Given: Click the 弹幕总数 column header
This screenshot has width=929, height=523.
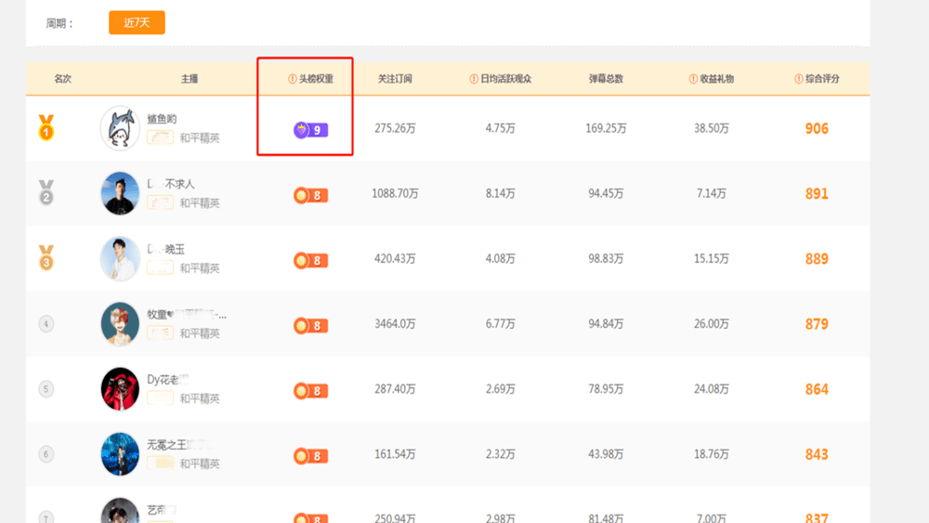Looking at the screenshot, I should coord(606,79).
